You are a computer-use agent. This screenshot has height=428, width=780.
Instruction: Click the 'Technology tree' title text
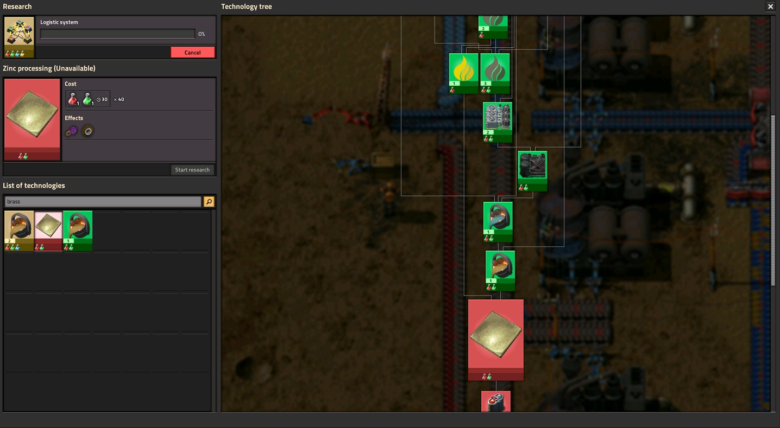coord(247,7)
